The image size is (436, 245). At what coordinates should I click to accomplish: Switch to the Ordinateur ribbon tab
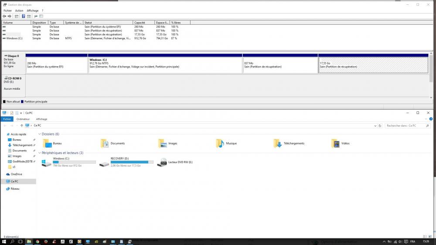click(23, 119)
